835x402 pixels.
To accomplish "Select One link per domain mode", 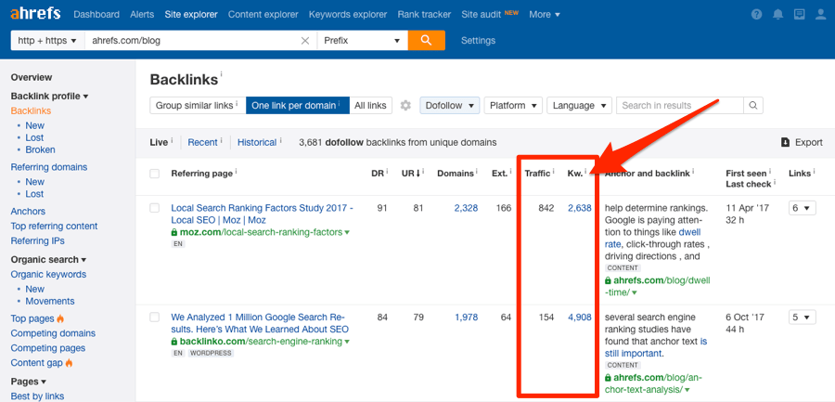I will click(298, 106).
